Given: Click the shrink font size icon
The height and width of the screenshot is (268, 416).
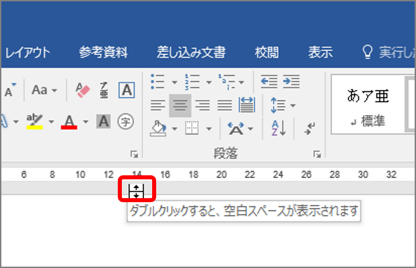Looking at the screenshot, I should [10, 90].
